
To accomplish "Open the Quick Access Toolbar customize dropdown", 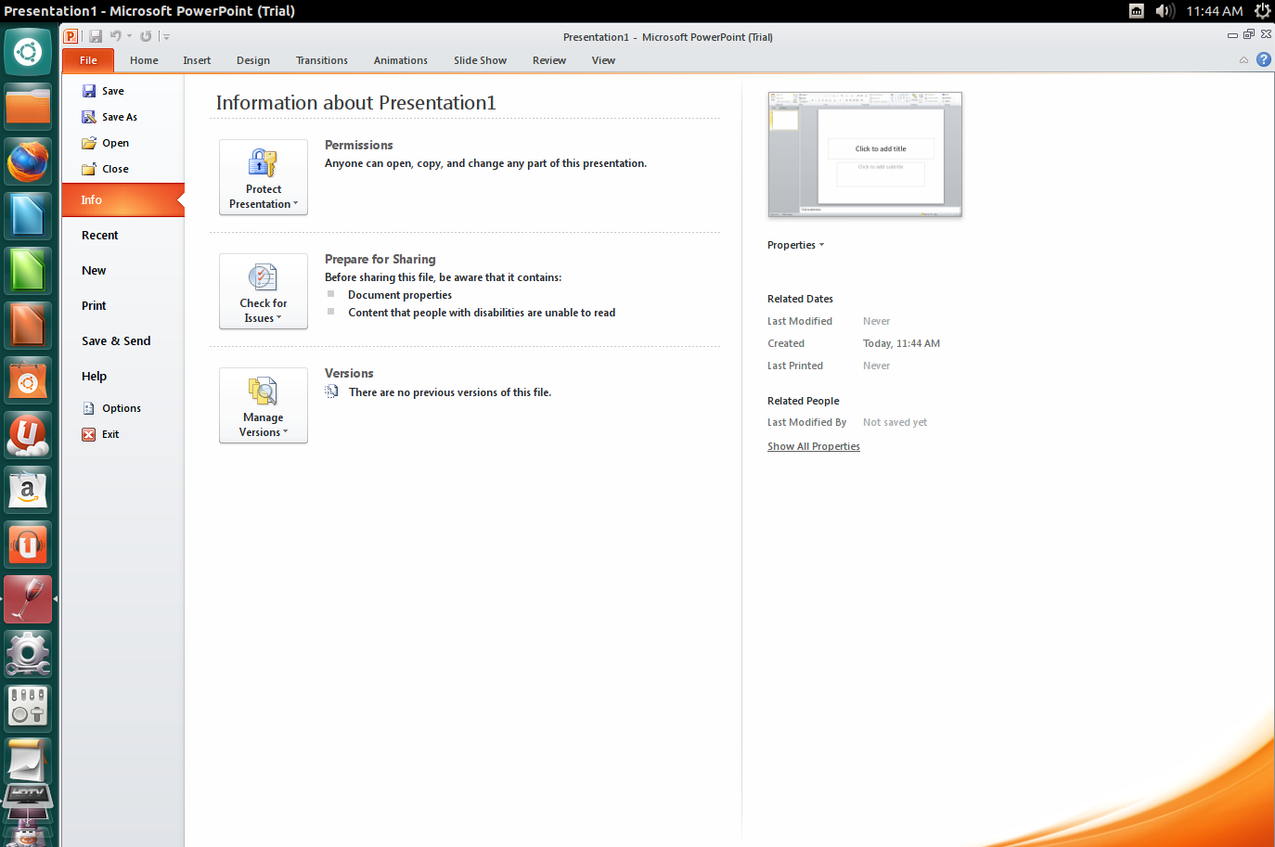I will [165, 35].
